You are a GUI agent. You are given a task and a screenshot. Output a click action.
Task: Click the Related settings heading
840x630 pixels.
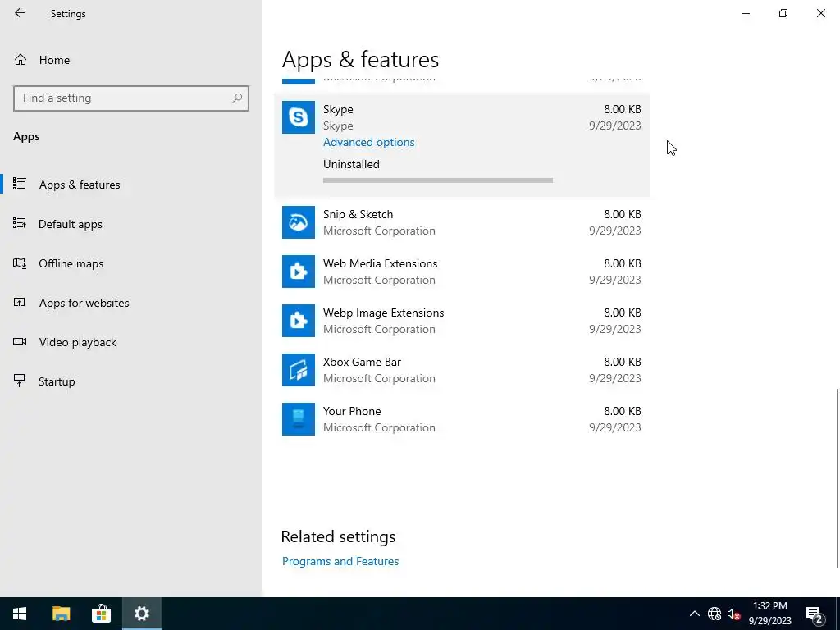(x=338, y=536)
